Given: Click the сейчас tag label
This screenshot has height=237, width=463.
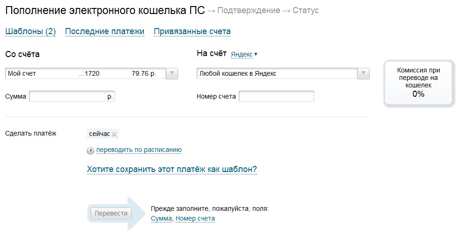Looking at the screenshot, I should point(100,134).
